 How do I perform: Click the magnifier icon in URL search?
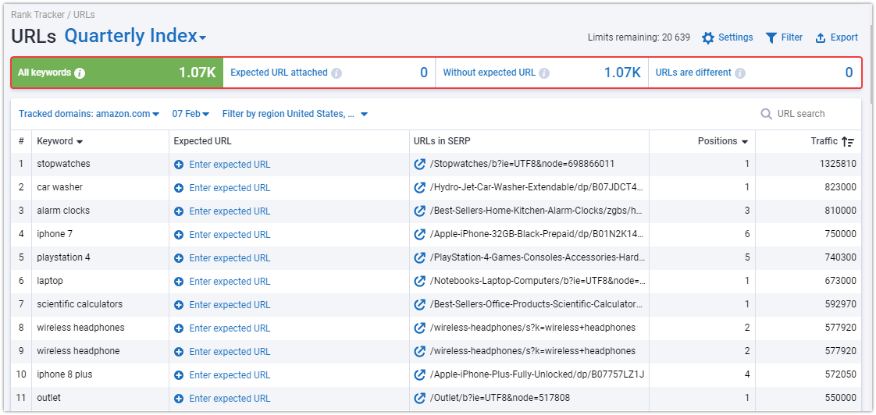(x=766, y=114)
